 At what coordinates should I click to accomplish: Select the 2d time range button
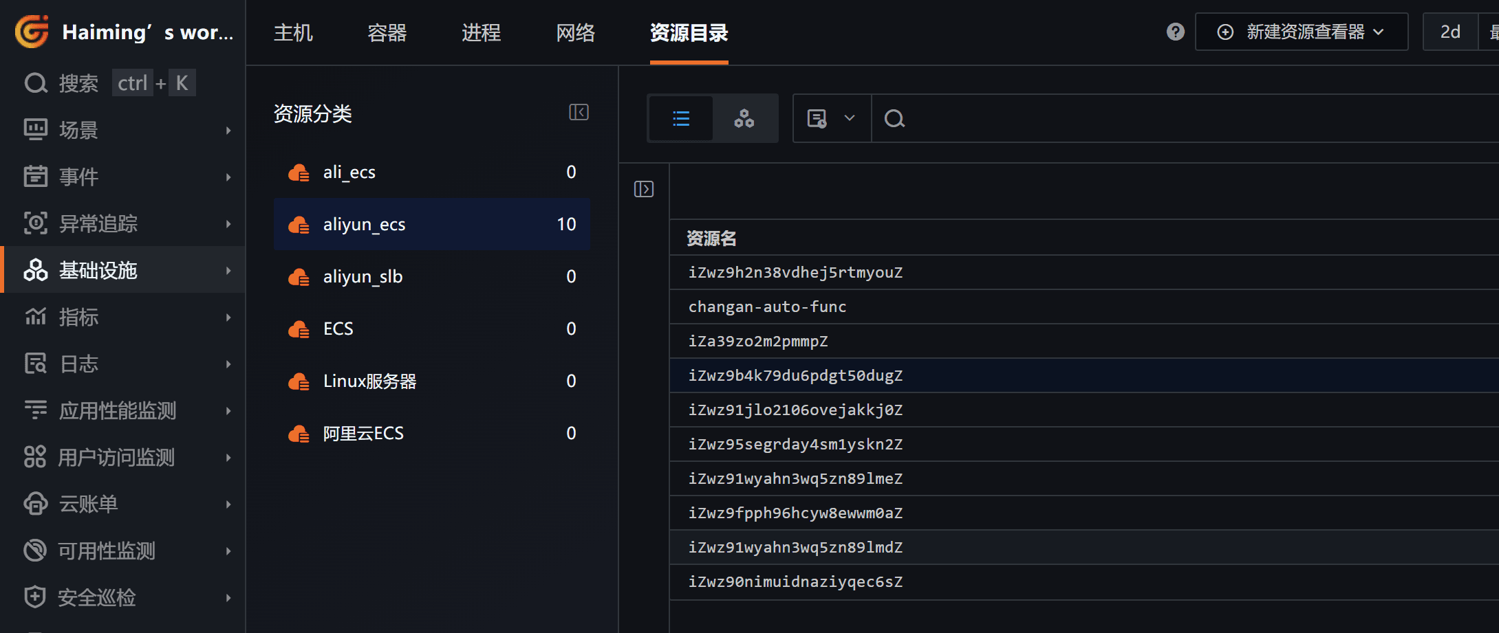(1450, 32)
